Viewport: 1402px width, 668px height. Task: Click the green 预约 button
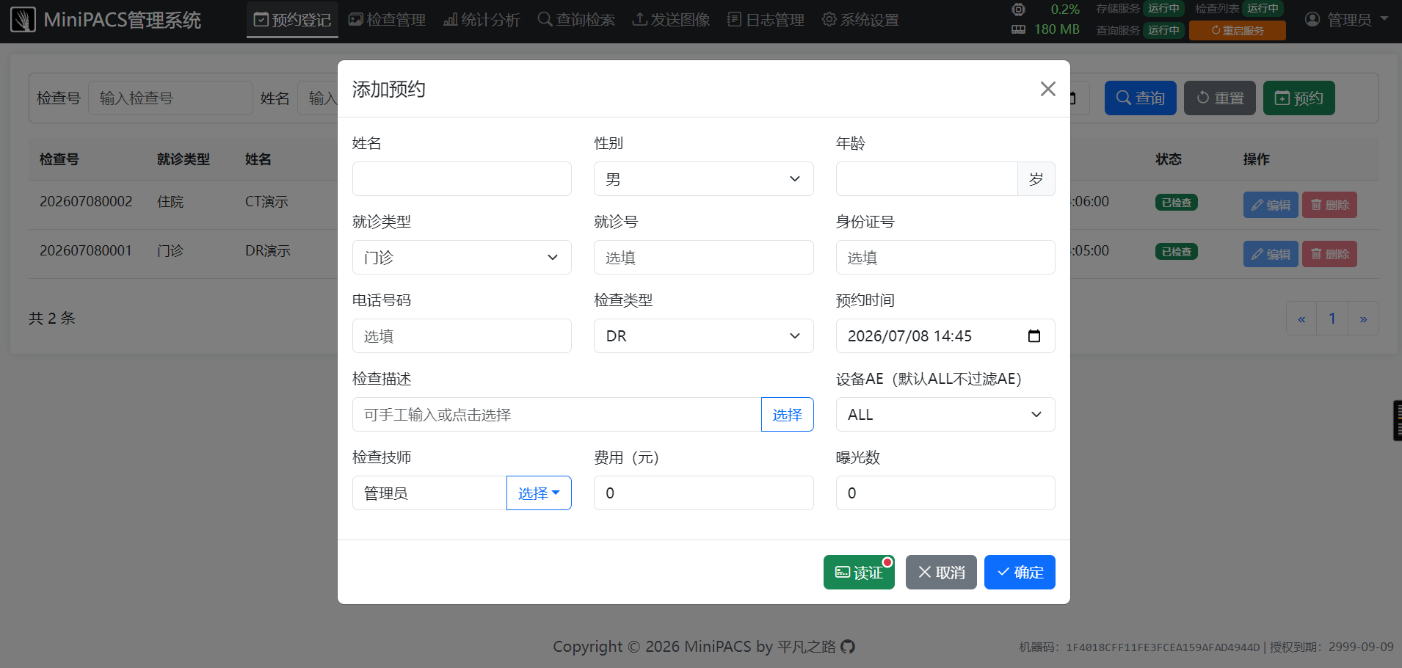click(x=1299, y=98)
